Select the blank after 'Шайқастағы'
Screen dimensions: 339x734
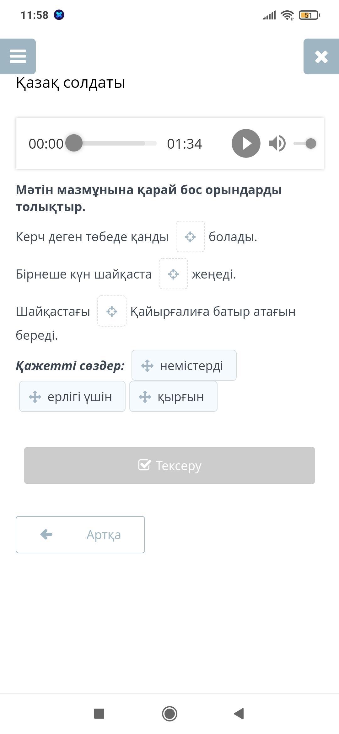coord(112,311)
